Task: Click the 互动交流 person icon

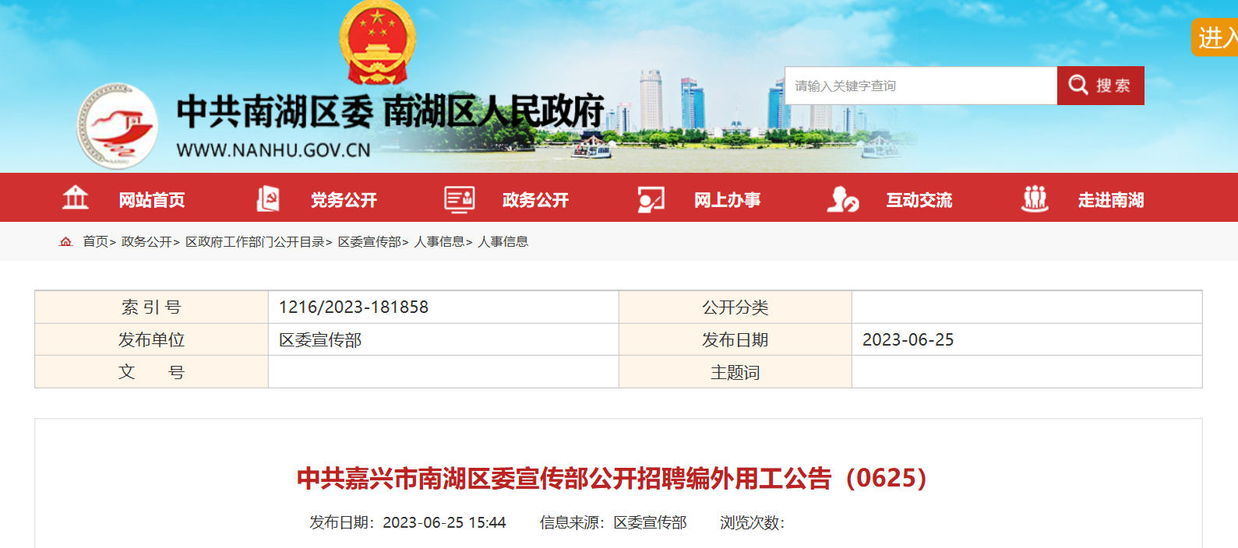Action: [x=842, y=199]
